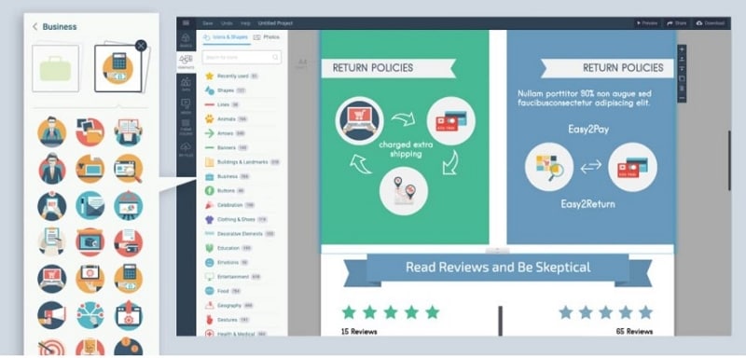746x358 pixels.
Task: Open the Theme Colors sidebar section
Action: 186,128
